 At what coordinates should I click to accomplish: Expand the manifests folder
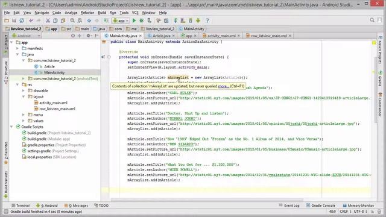[x=17, y=48]
